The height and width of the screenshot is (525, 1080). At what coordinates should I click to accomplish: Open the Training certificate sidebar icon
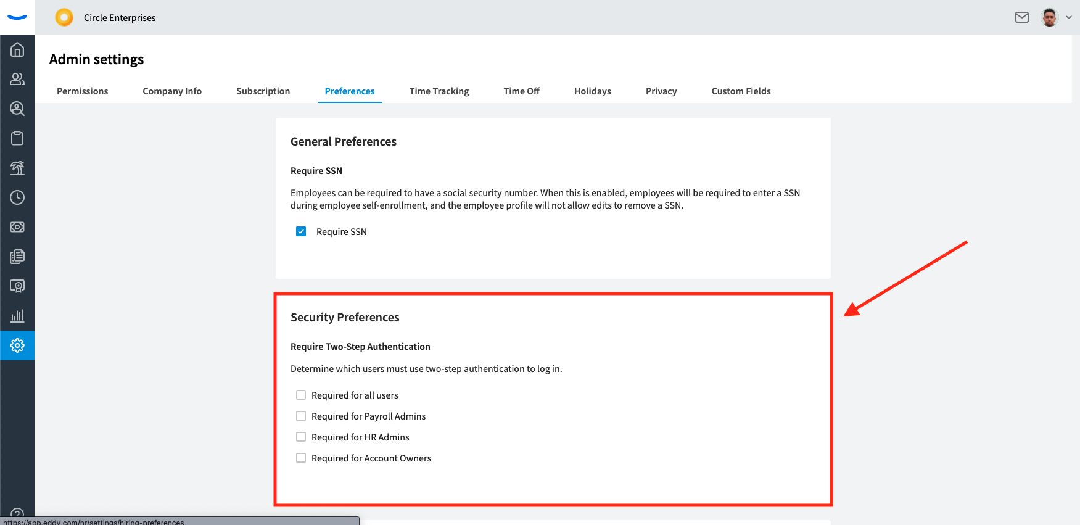coord(17,286)
